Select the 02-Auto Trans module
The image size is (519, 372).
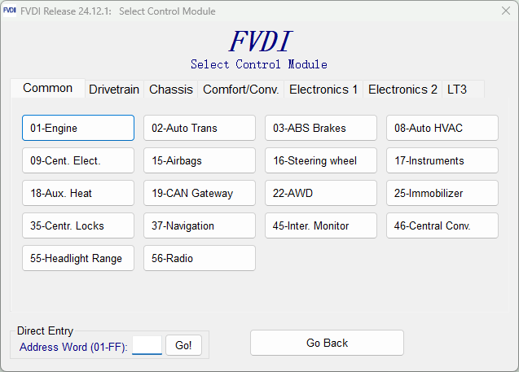200,128
